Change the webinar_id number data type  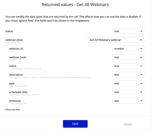click(128, 49)
